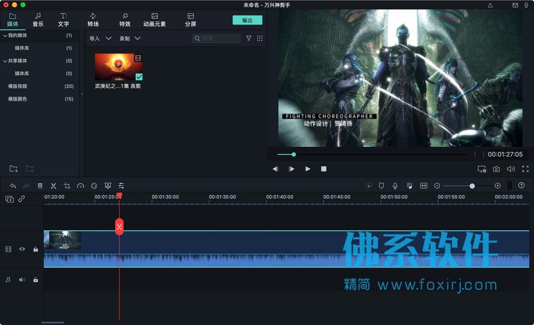Image resolution: width=534 pixels, height=325 pixels.
Task: Undo the last edit
Action: [13, 186]
